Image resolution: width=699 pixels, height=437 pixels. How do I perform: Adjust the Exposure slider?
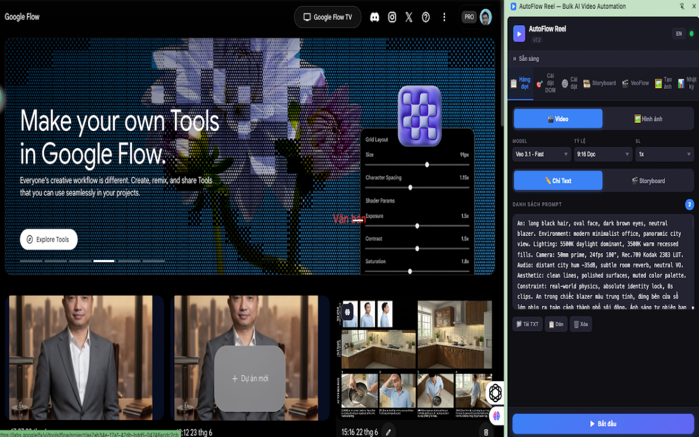pos(417,226)
